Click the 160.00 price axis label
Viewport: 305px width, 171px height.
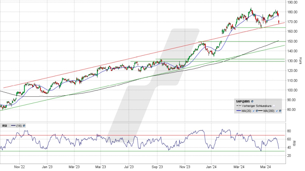[293, 31]
